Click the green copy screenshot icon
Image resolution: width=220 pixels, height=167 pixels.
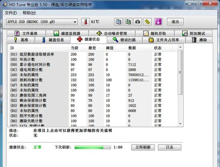pyautogui.click(x=128, y=22)
